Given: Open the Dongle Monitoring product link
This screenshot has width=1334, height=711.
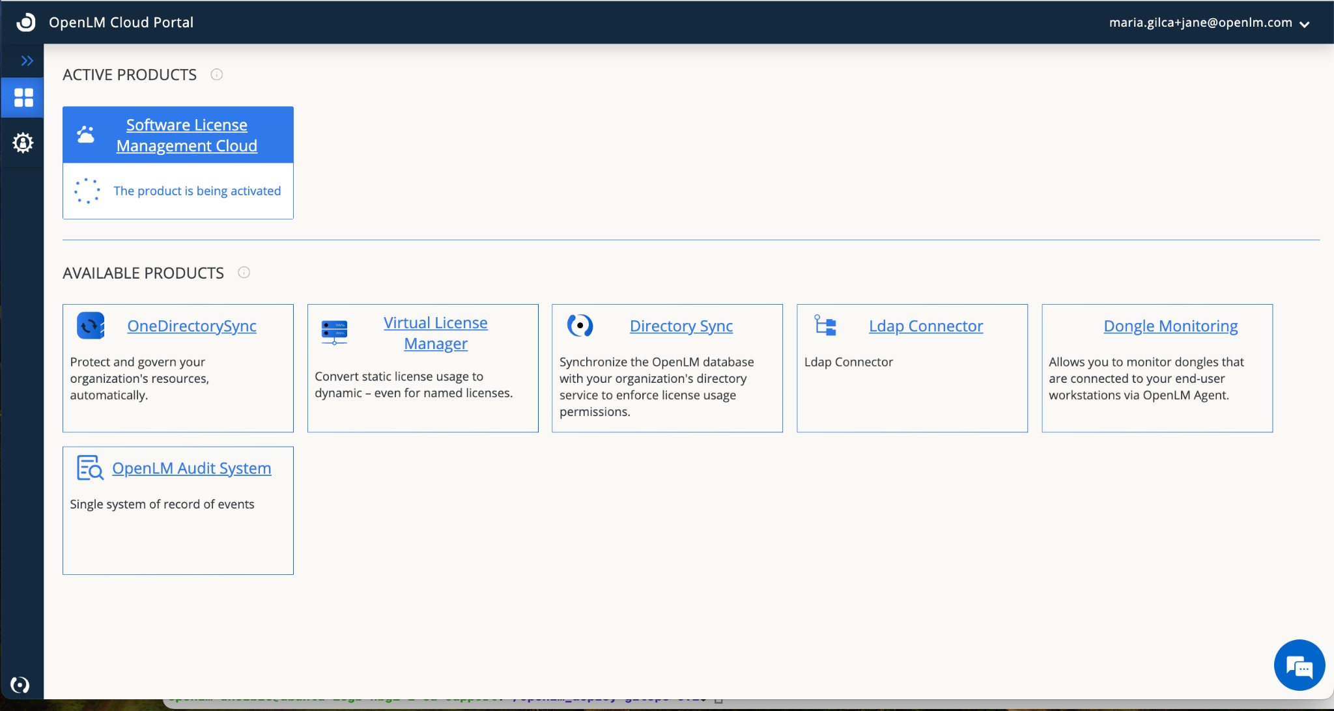Looking at the screenshot, I should (1170, 326).
